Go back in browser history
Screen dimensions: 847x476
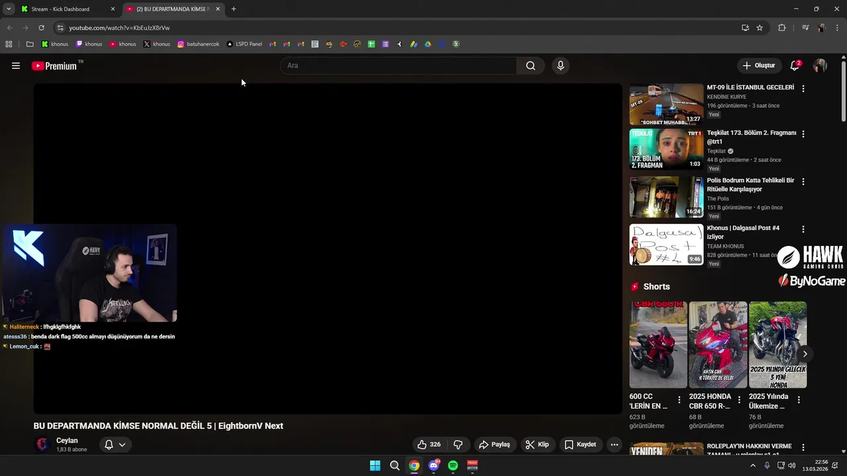point(9,28)
